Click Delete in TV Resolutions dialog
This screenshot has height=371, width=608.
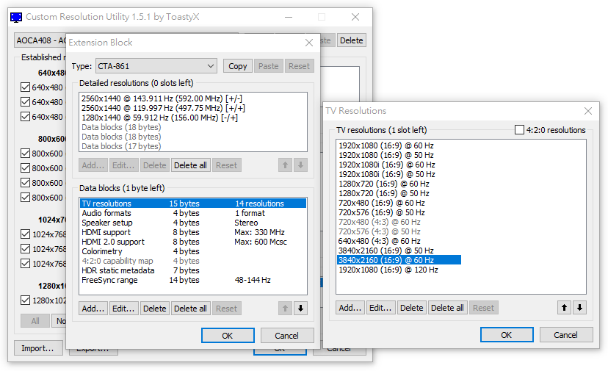[412, 308]
